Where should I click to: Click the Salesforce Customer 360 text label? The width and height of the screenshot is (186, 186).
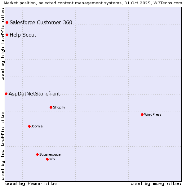pos(41,22)
